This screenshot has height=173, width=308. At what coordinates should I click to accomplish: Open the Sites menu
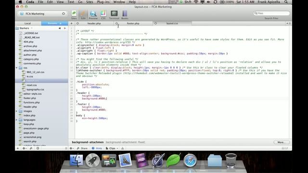tap(90, 2)
